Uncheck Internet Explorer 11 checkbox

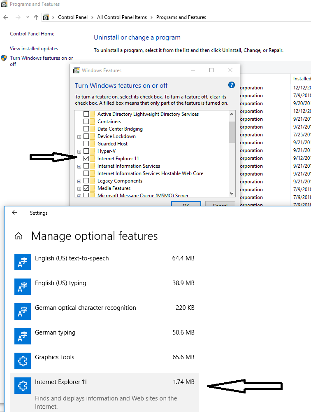point(86,159)
